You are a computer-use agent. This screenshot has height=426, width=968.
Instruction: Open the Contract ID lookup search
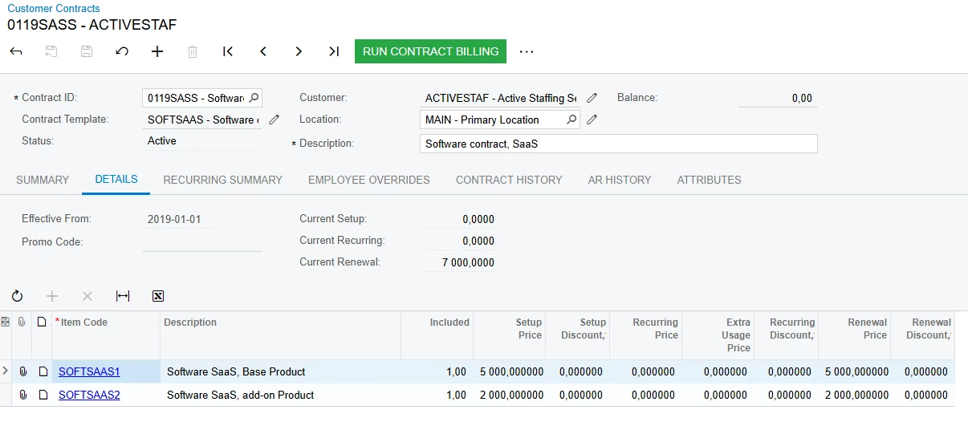tap(254, 98)
